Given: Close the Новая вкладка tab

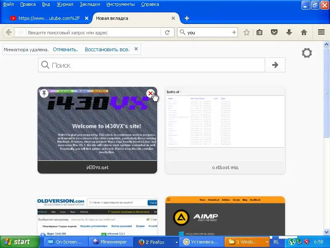Looking at the screenshot, I should click(173, 18).
